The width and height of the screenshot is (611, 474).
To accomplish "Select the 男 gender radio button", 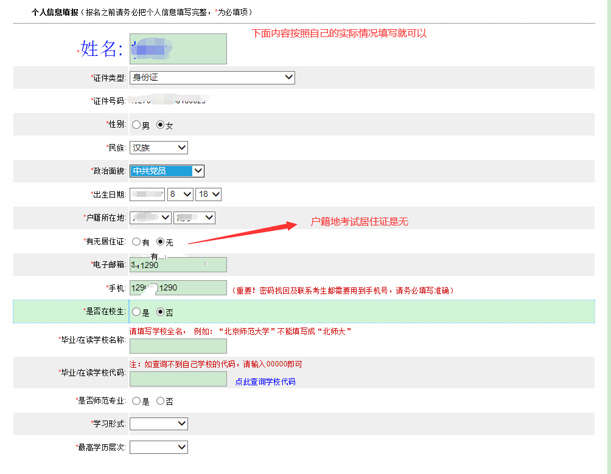I will click(136, 124).
